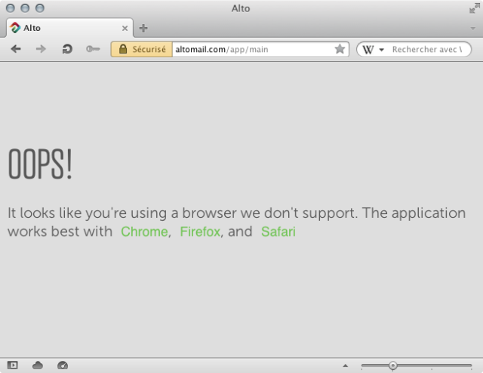Screen dimensions: 483x373
Task: Click the Alto tab favicon
Action: [15, 28]
